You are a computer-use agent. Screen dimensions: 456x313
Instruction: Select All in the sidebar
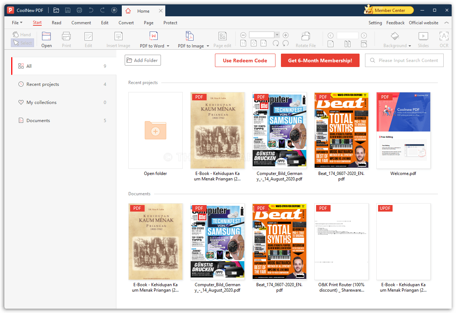[x=64, y=66]
